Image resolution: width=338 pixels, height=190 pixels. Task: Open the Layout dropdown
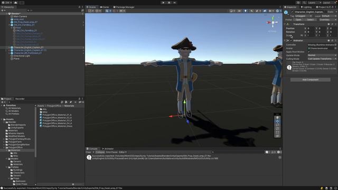pyautogui.click(x=329, y=3)
